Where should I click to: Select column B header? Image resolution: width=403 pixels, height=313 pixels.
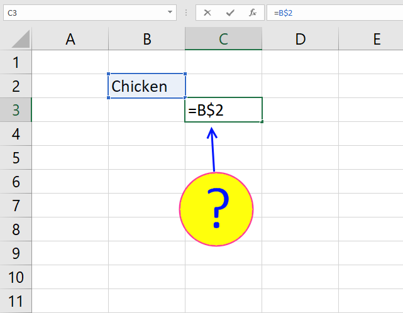pos(146,39)
